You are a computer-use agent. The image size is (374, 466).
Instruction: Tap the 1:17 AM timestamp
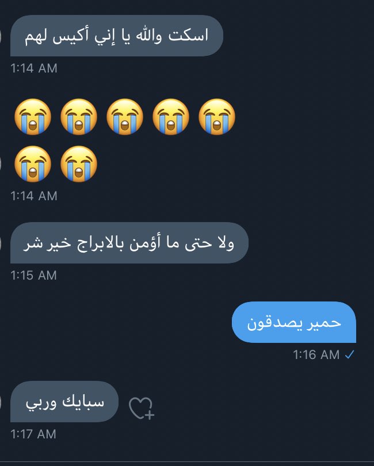pos(33,434)
